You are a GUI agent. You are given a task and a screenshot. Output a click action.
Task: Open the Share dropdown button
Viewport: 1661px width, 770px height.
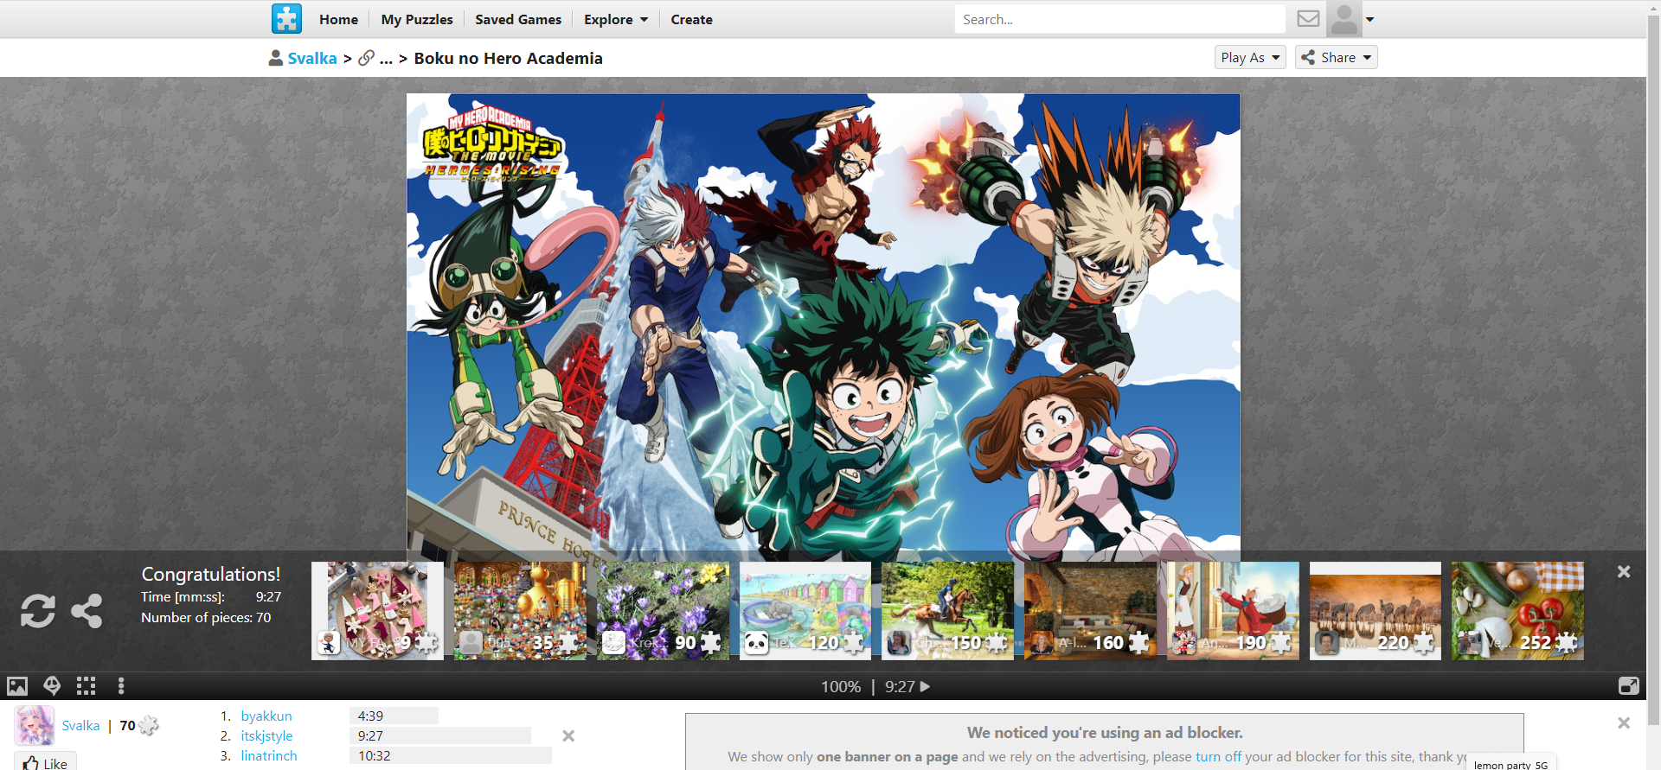[x=1337, y=57]
